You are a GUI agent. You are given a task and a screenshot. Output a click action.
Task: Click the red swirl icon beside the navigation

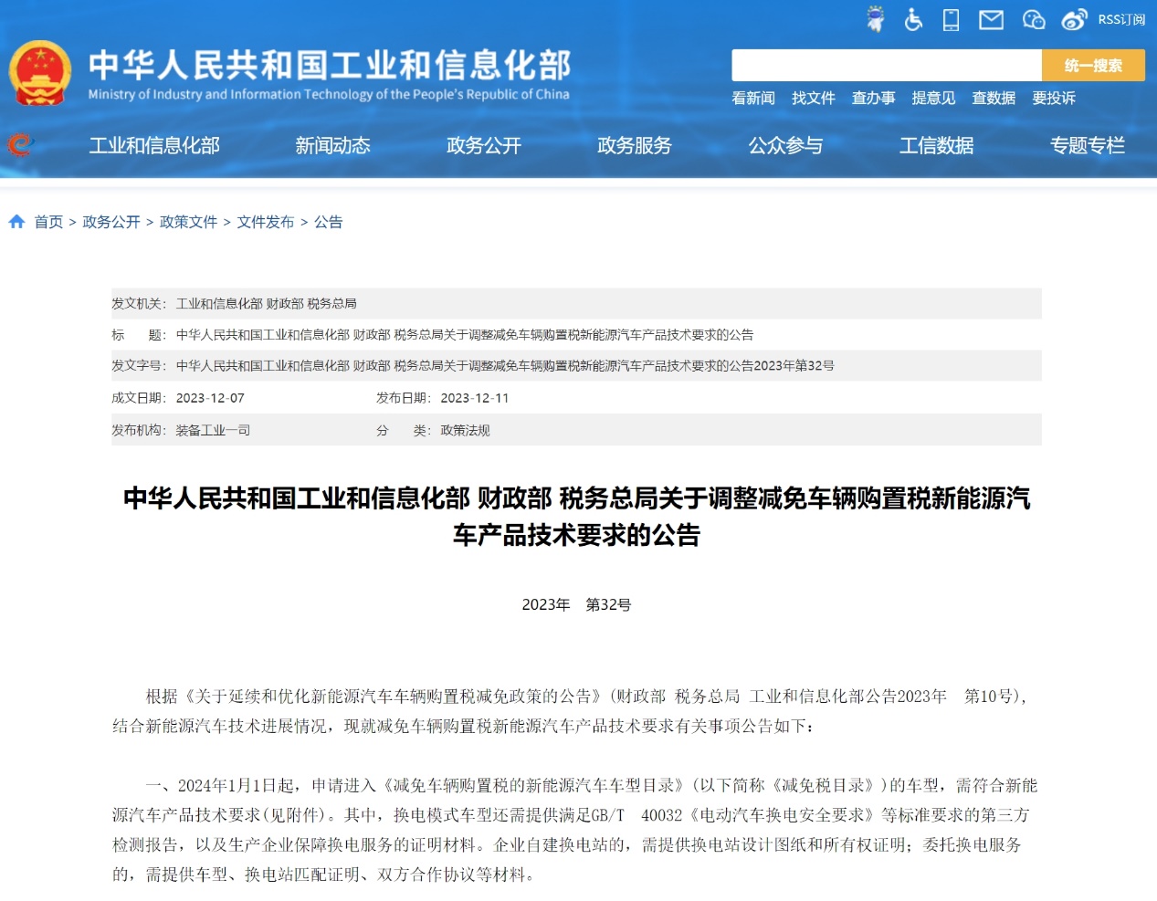click(x=20, y=144)
